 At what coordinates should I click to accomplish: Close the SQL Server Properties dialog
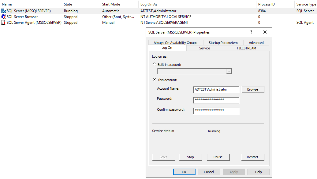point(265,32)
